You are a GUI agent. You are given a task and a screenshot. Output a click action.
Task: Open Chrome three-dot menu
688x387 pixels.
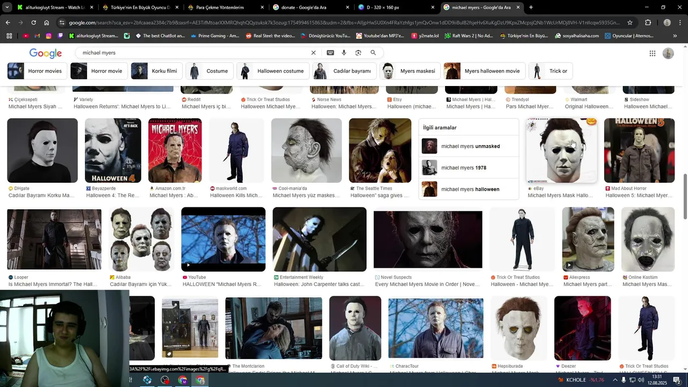[680, 23]
